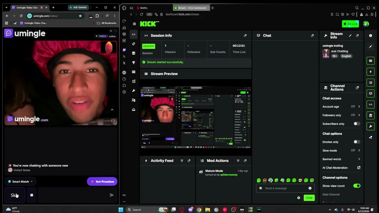Image resolution: width=379 pixels, height=213 pixels.
Task: Toggle Emotes only chat
Action: [357, 142]
